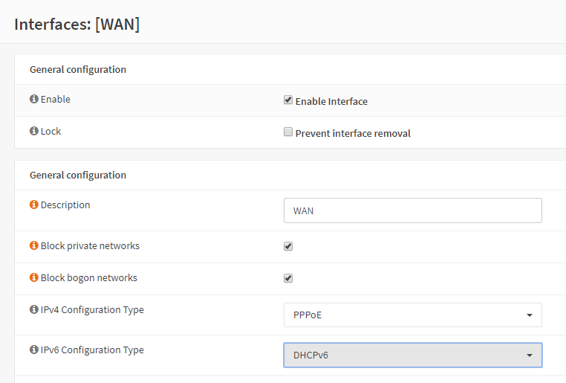Click the "Prevent interface removal" label text

click(x=353, y=133)
